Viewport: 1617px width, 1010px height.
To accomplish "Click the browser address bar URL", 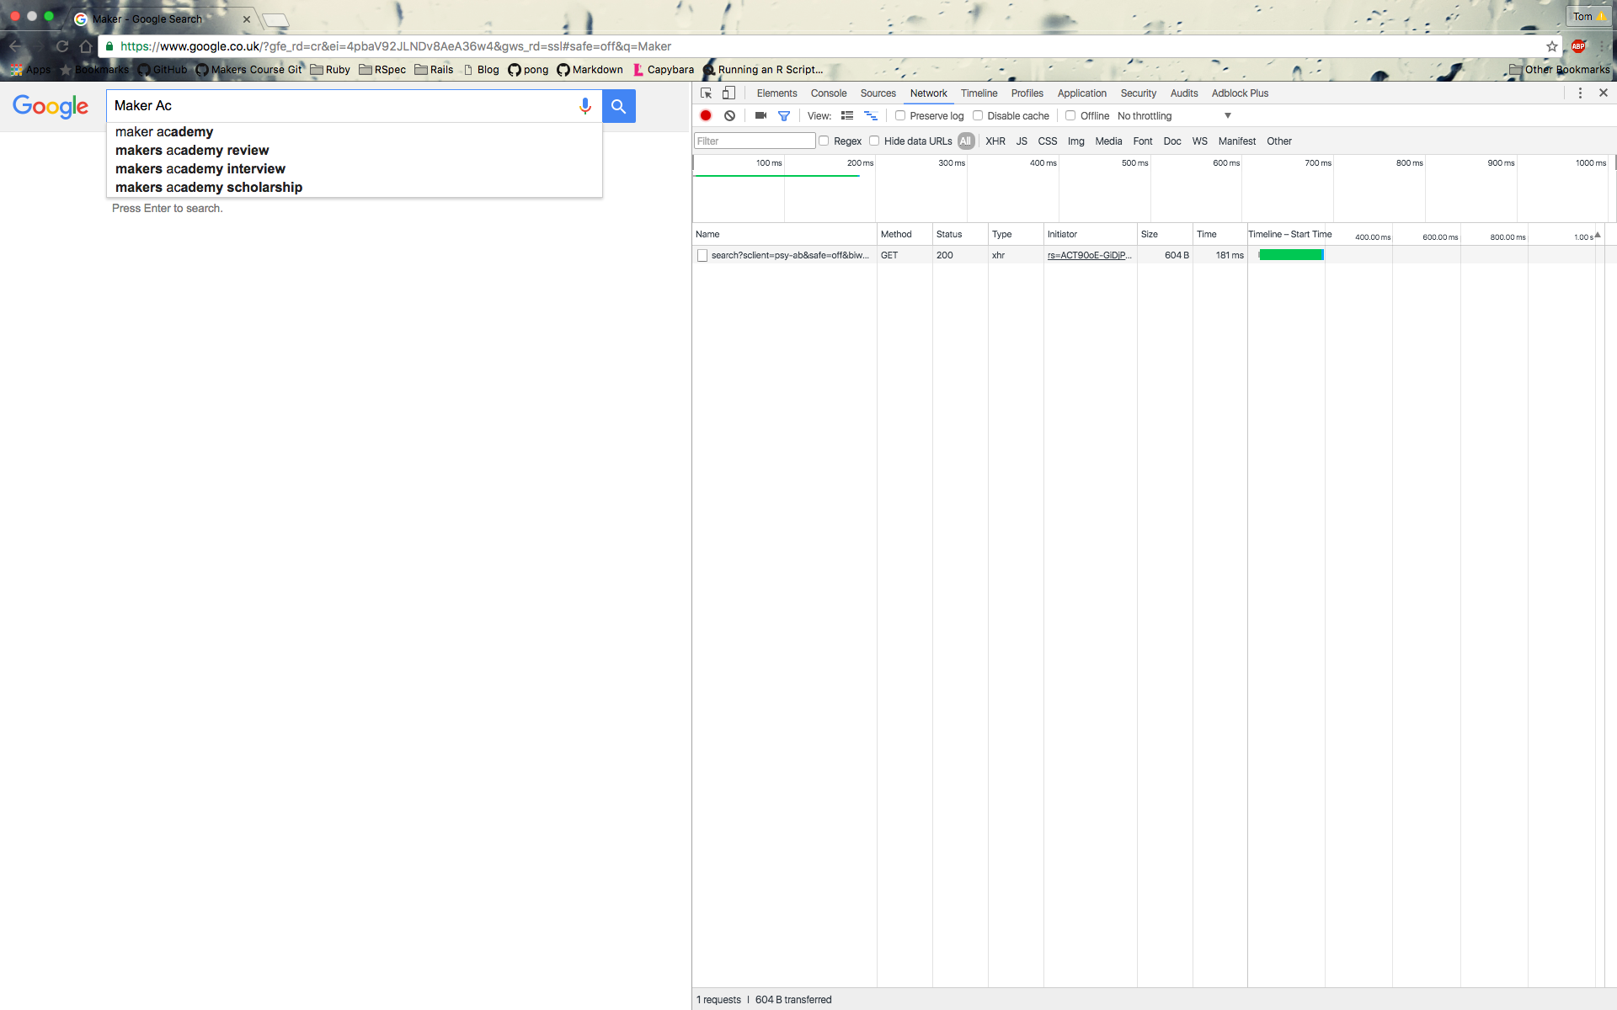I will pyautogui.click(x=396, y=46).
